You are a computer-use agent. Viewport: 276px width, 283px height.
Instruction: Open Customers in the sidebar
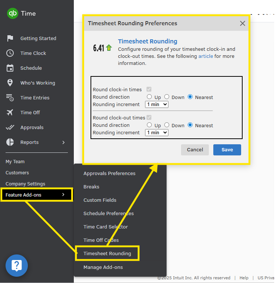tap(17, 173)
